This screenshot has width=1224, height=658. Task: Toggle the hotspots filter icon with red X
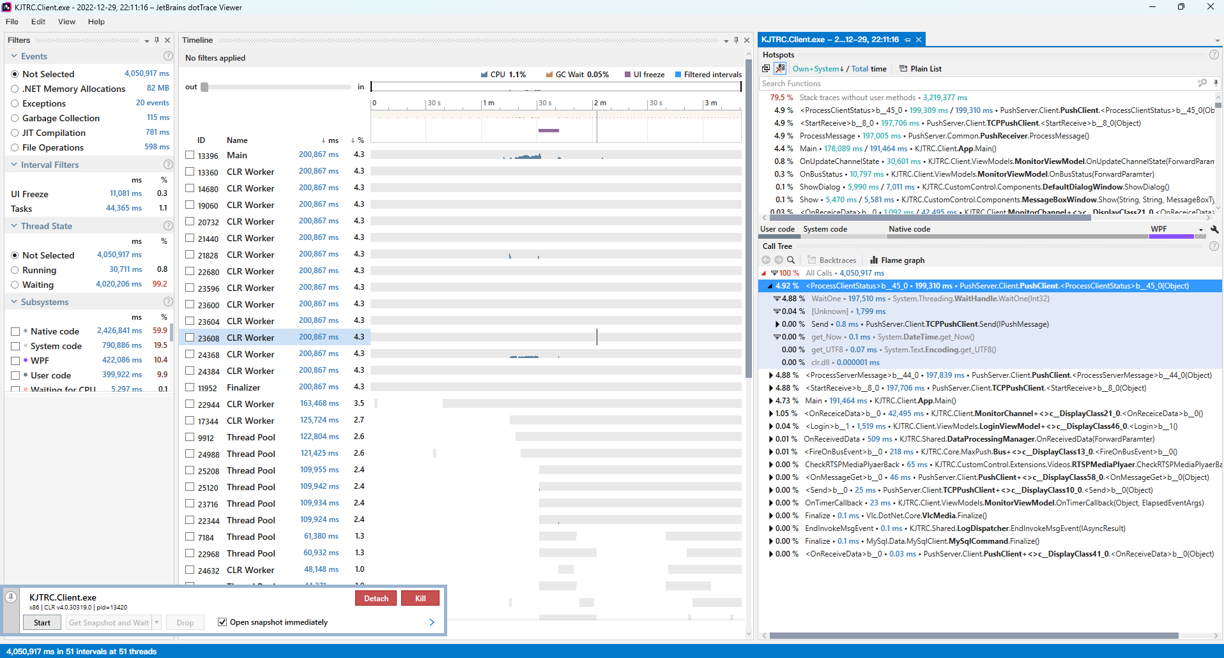(780, 68)
